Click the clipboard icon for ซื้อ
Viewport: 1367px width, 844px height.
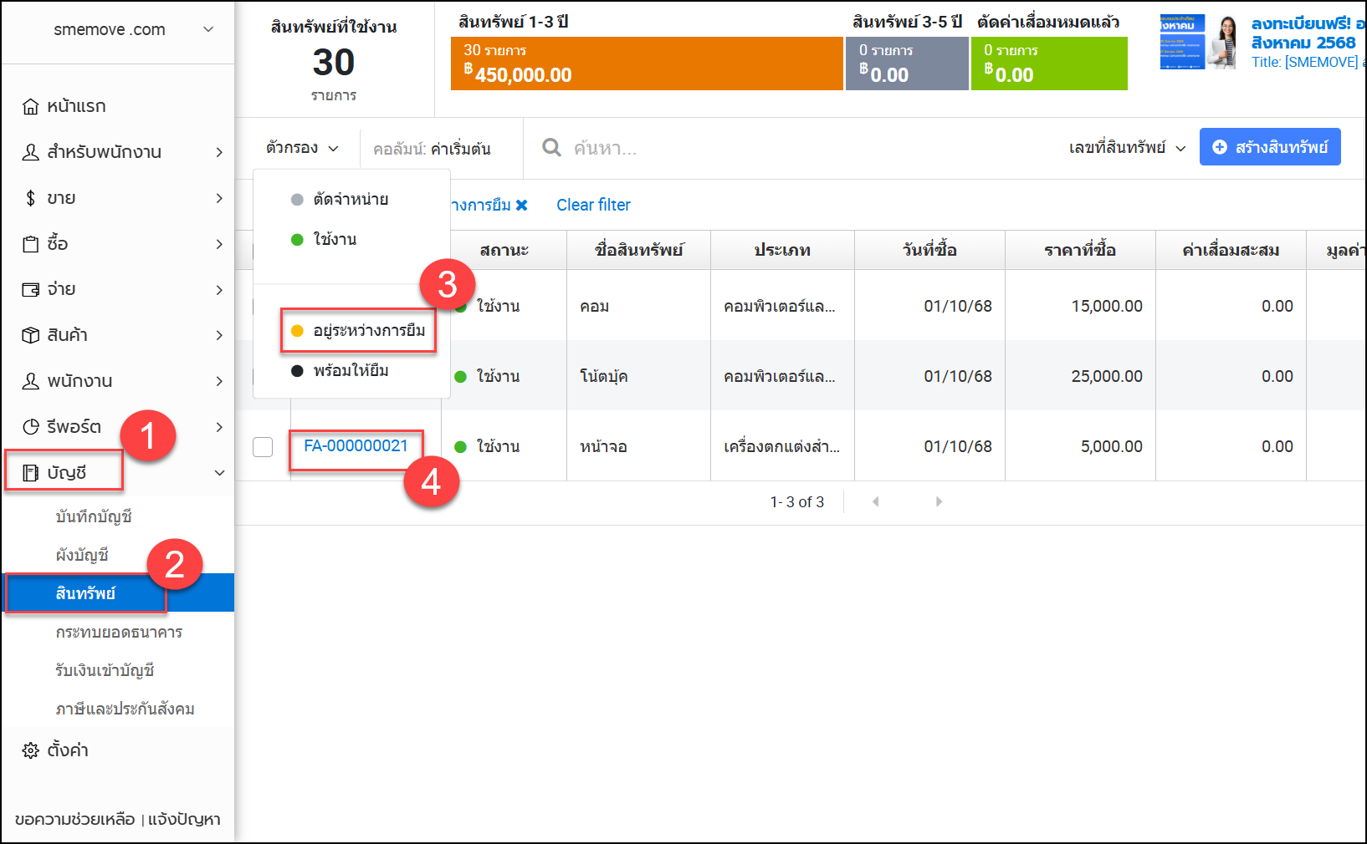(x=30, y=244)
